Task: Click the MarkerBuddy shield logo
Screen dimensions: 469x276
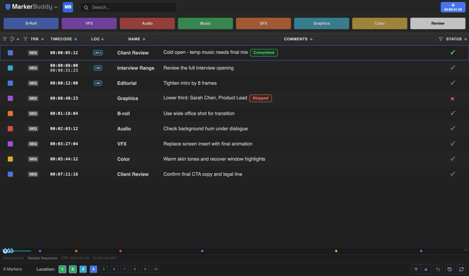Action: coord(8,7)
